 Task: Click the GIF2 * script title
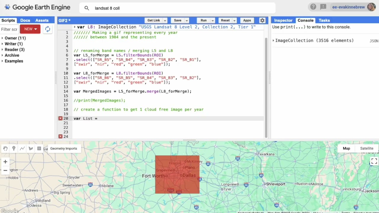[x=65, y=20]
